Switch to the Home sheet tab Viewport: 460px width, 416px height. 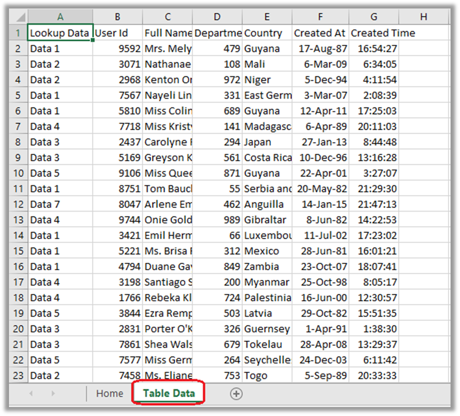coord(110,394)
